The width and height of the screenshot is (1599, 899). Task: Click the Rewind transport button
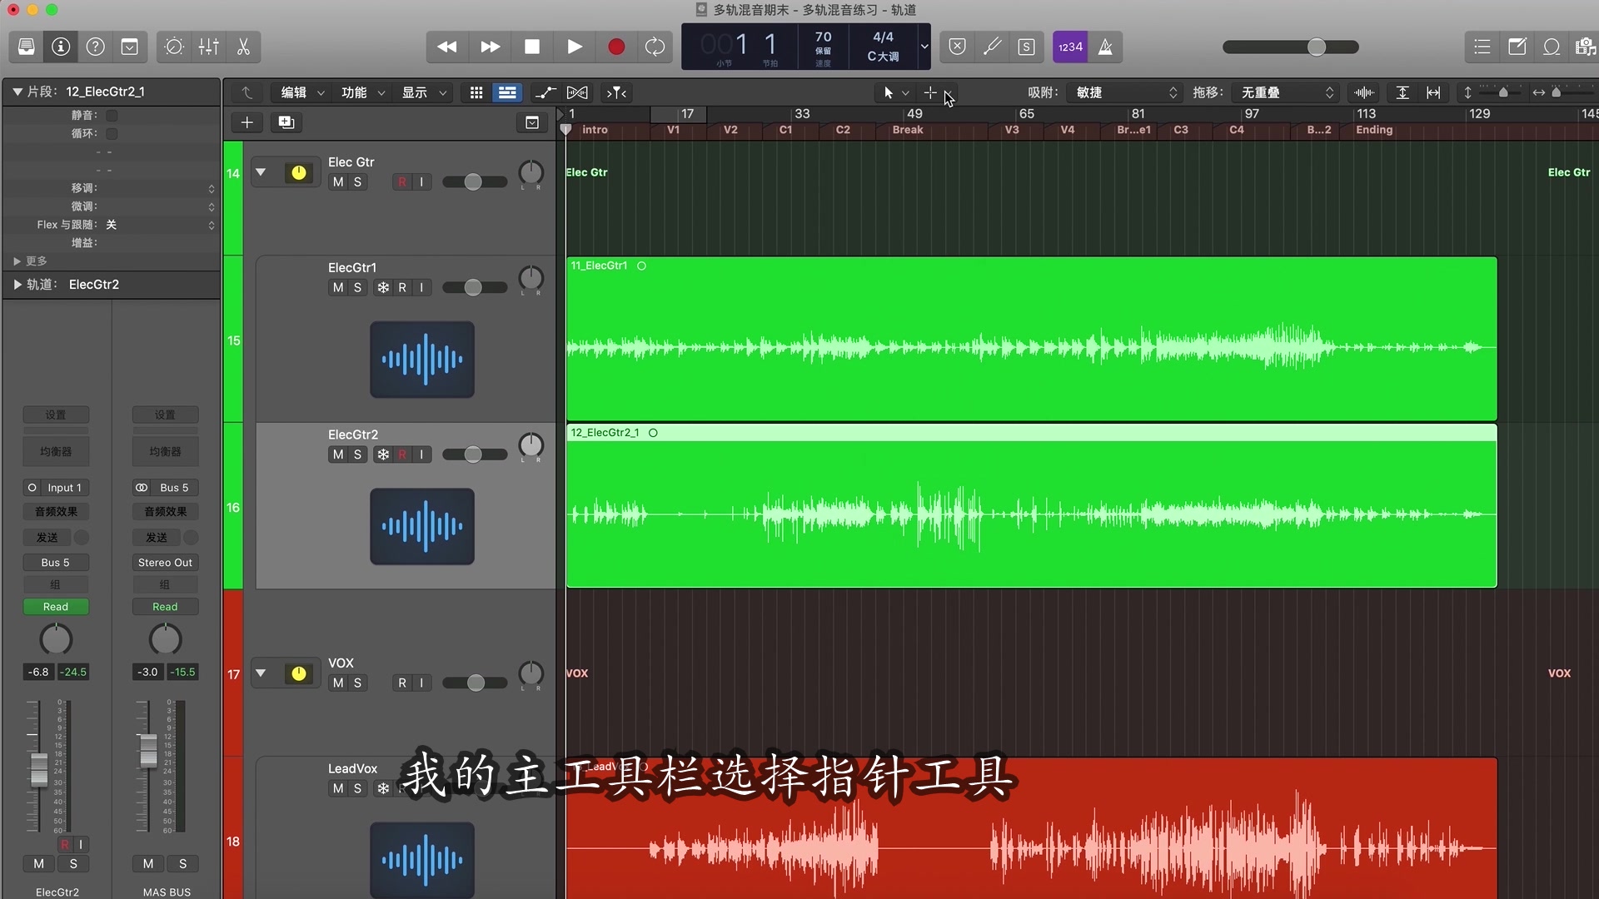click(x=447, y=47)
